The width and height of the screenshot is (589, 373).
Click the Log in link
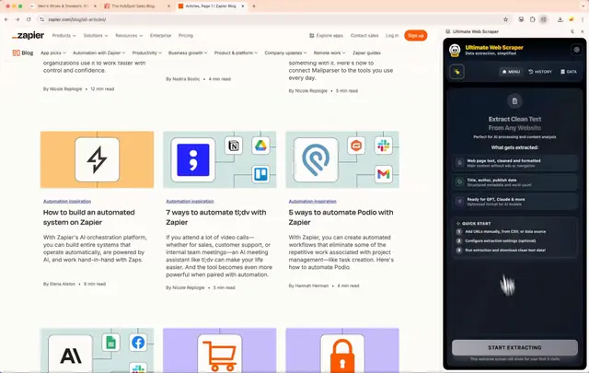[392, 35]
